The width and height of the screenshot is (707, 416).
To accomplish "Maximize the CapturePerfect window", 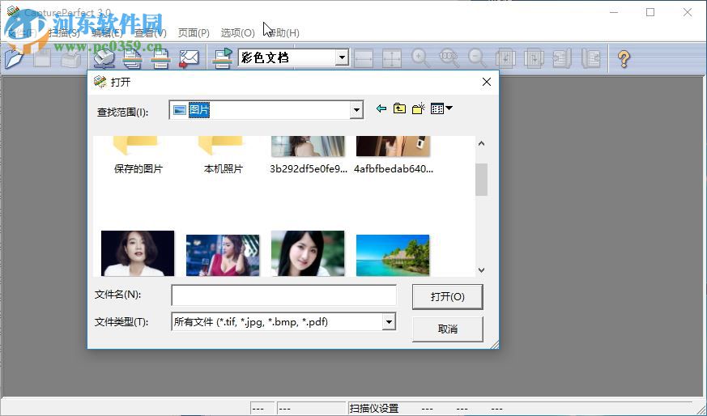I will [x=650, y=12].
